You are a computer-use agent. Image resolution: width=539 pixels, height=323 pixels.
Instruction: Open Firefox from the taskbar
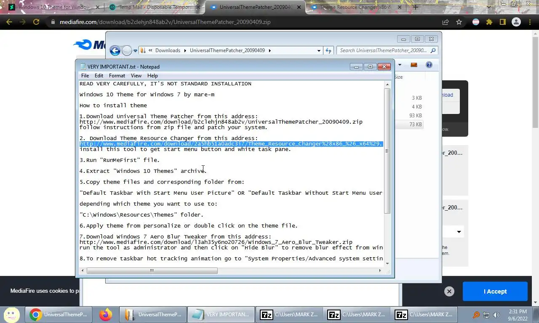coord(106,315)
